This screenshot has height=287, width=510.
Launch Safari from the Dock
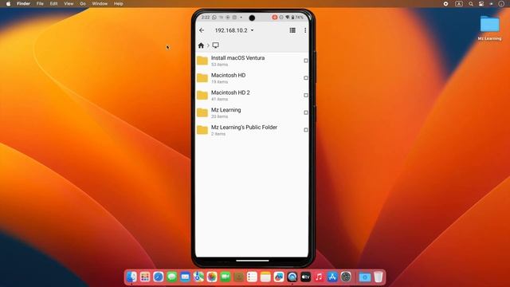159,277
